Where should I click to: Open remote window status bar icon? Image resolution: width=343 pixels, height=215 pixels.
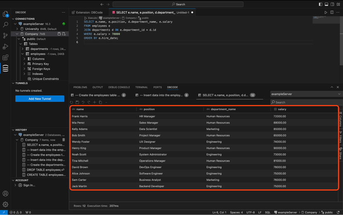pyautogui.click(x=4, y=213)
